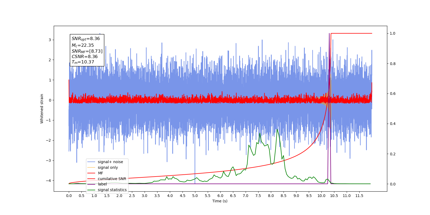Click the 5.0 tick on time axis
Screen dimensions: 430x215
(x=195, y=196)
